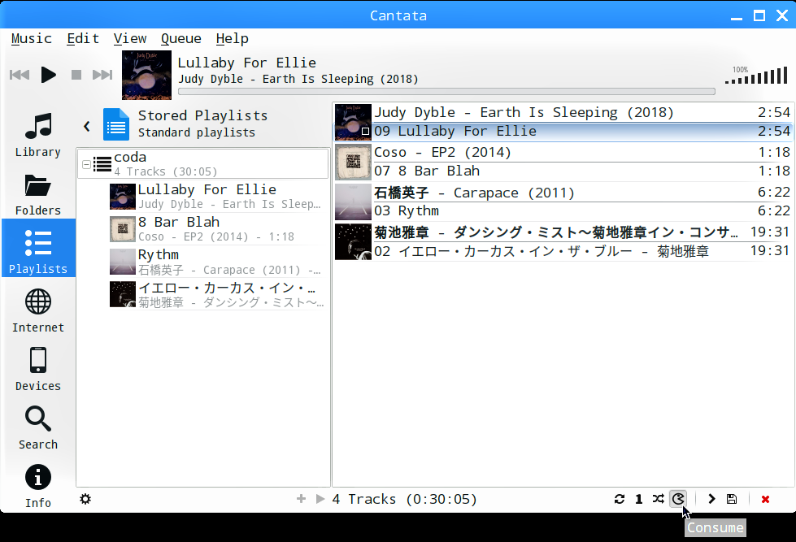
Task: Go back using the left chevron
Action: (x=87, y=127)
